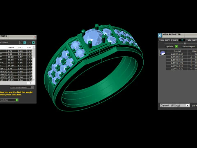The height and width of the screenshot is (148, 197).
Task: Select the 4.40 X 4.40 gem row
Action: [181, 54]
